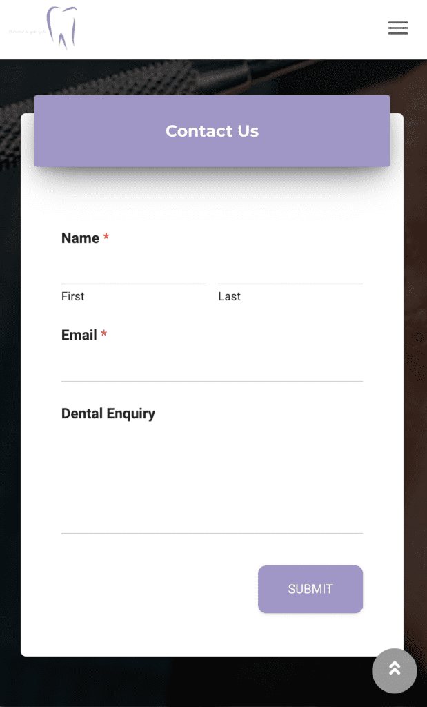Click into the Email input field
427x707 pixels.
coord(212,367)
